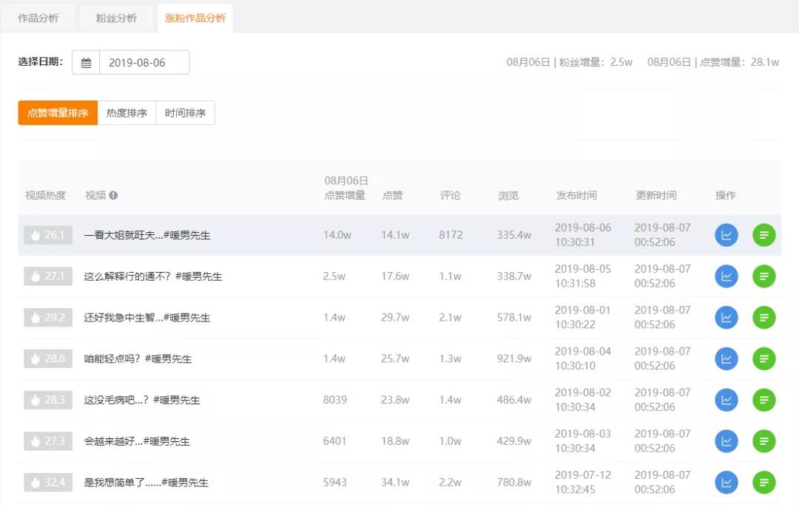Open video titled 这么解释行的通不?#暖男先生
The height and width of the screenshot is (507, 799).
153,276
